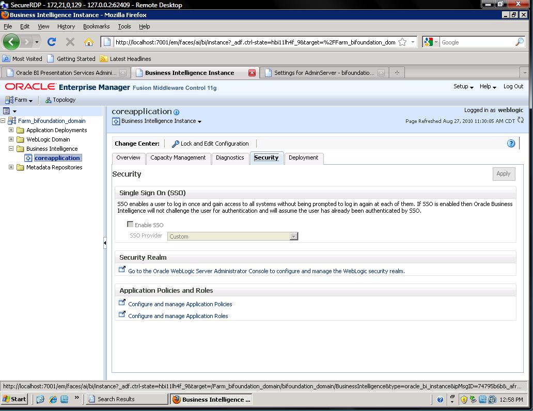This screenshot has width=533, height=411.
Task: Open the back/forward history dropdown arrow
Action: pyautogui.click(x=36, y=42)
